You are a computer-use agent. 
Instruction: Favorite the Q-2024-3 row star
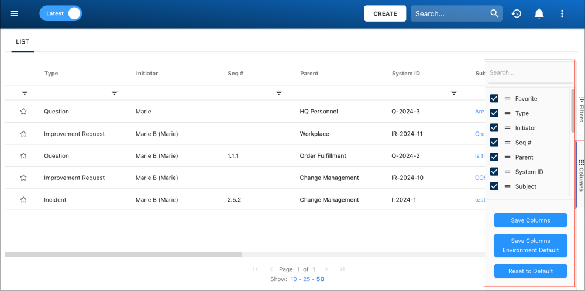coord(23,112)
